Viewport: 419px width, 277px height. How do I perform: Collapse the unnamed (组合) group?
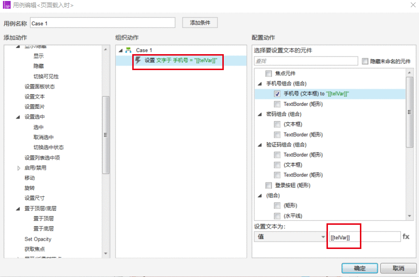pos(260,196)
